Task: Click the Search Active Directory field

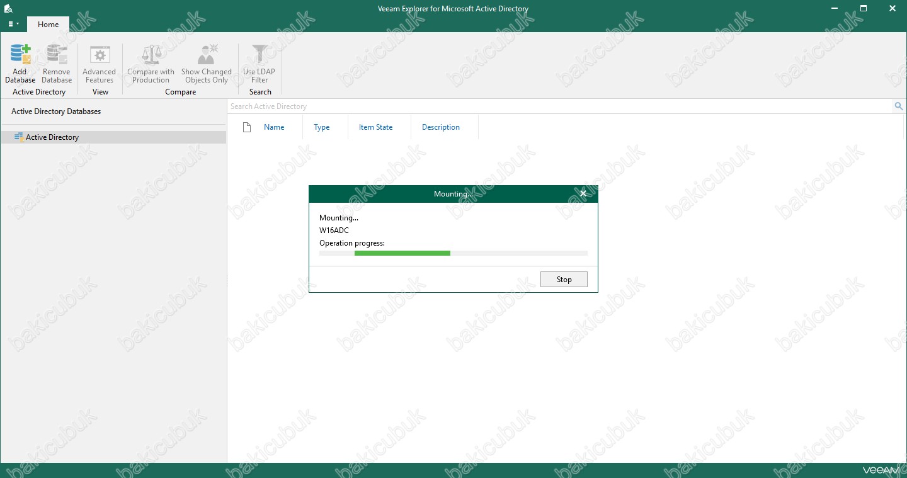Action: click(561, 106)
